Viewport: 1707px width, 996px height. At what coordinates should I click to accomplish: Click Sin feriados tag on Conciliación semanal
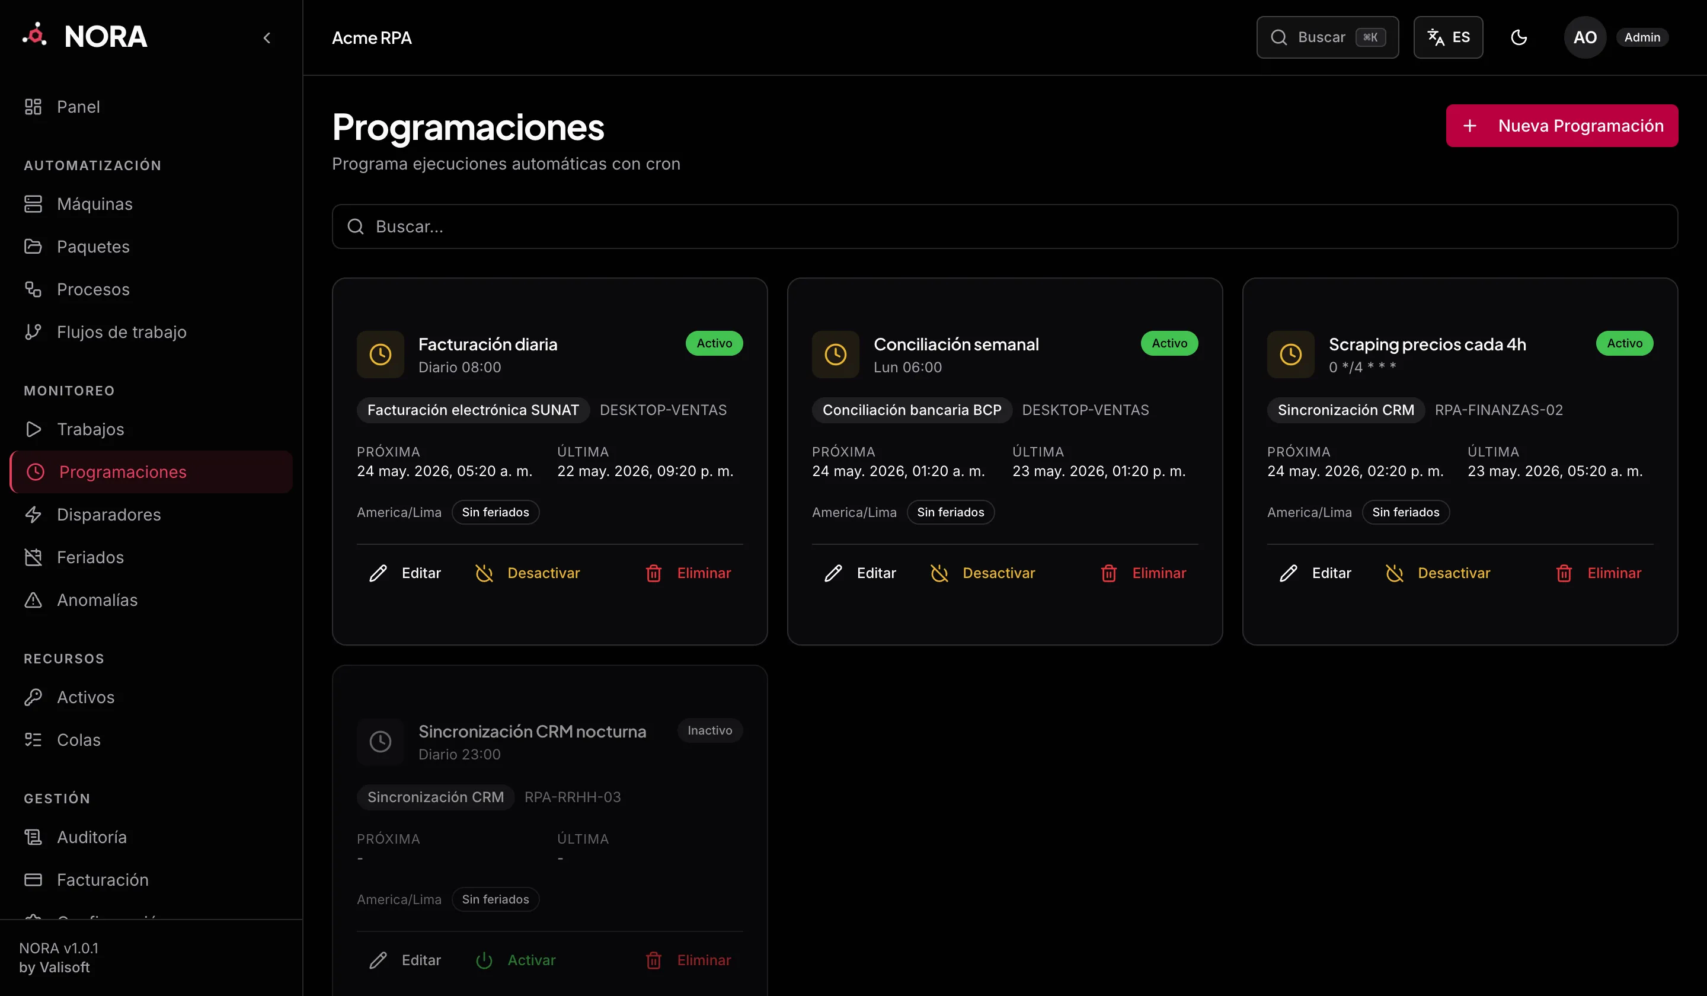point(950,512)
